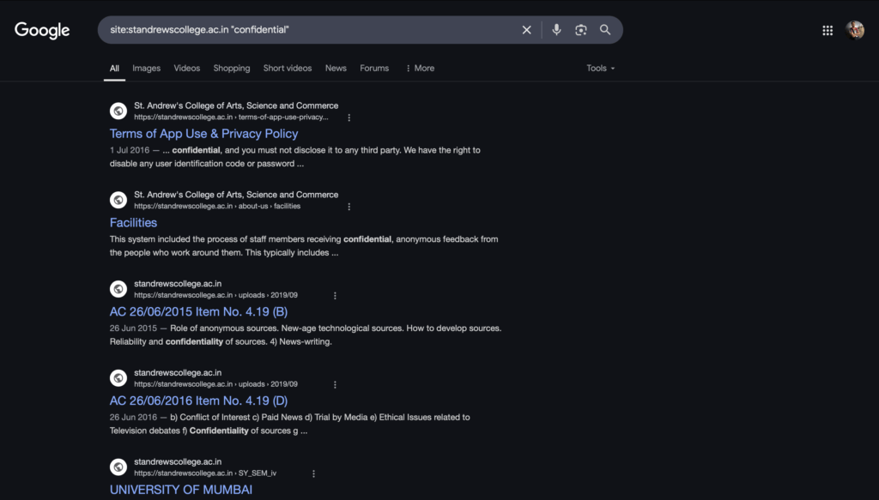This screenshot has width=879, height=500.
Task: Open the Facilities result link
Action: click(x=133, y=223)
